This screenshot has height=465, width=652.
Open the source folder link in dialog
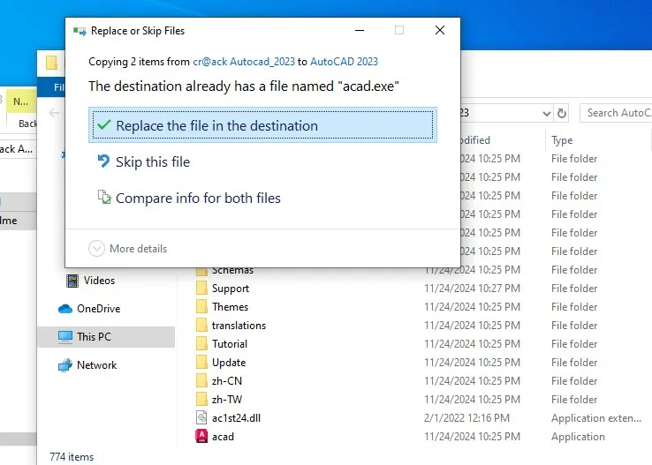coord(244,62)
